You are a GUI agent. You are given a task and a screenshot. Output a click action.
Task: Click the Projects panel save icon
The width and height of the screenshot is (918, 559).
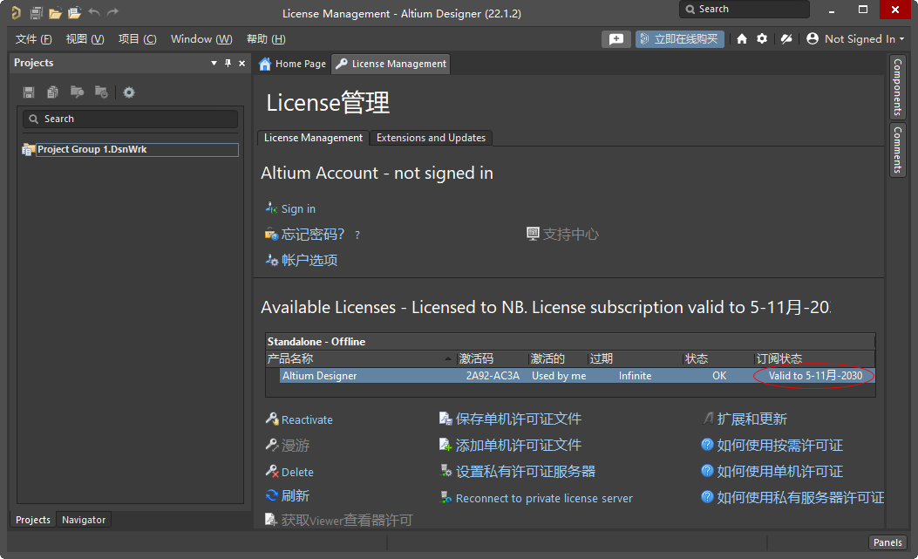tap(29, 92)
